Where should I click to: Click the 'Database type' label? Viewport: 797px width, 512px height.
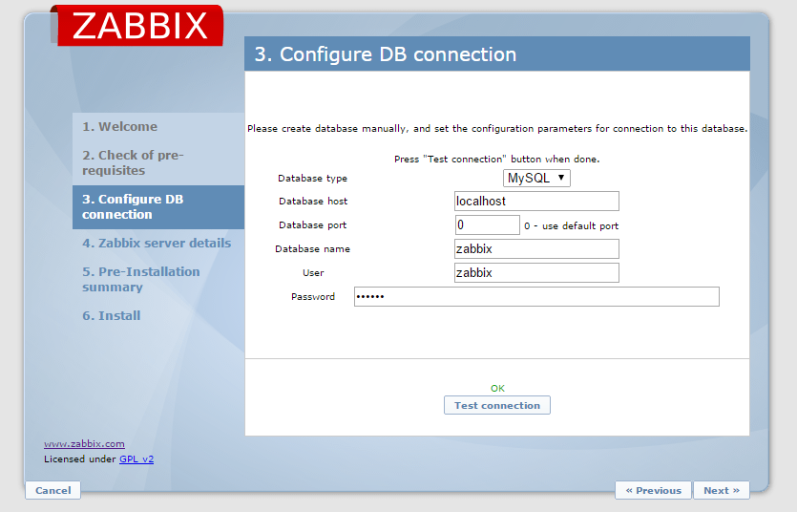point(313,178)
